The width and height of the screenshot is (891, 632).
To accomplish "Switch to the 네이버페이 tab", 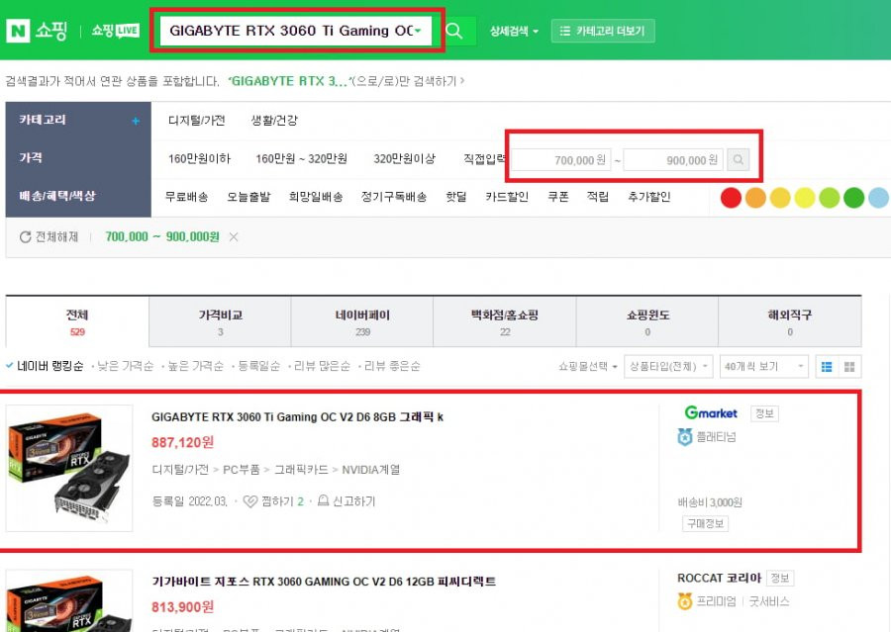I will (x=362, y=322).
